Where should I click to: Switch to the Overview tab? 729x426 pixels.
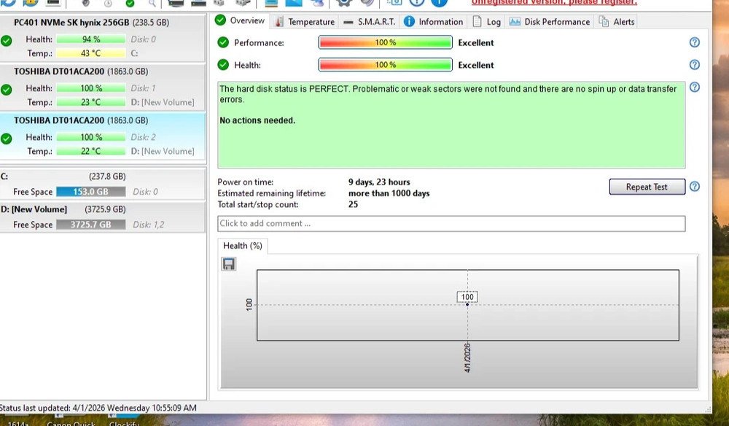(x=240, y=20)
